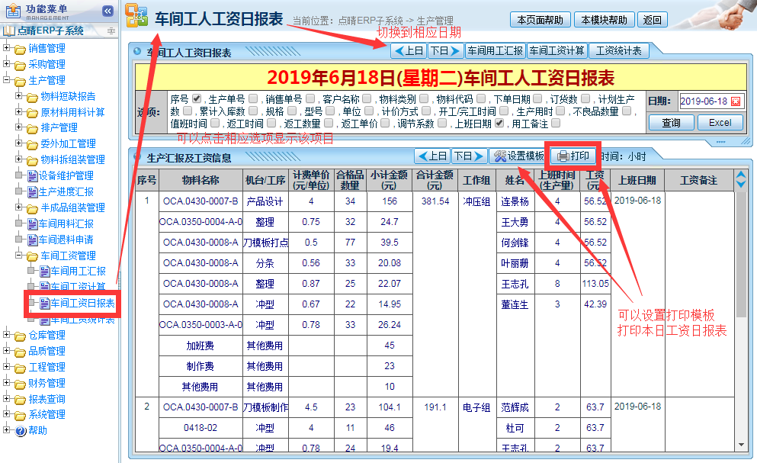Click the 打印 printer button

coord(573,156)
